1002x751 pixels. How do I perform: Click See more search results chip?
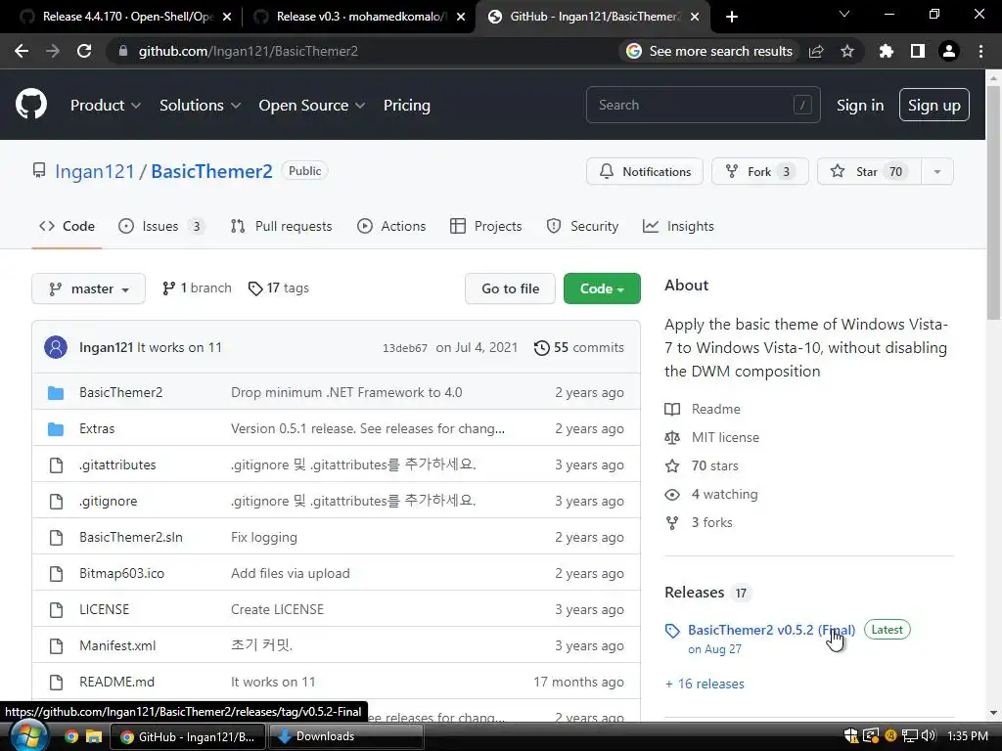point(709,51)
